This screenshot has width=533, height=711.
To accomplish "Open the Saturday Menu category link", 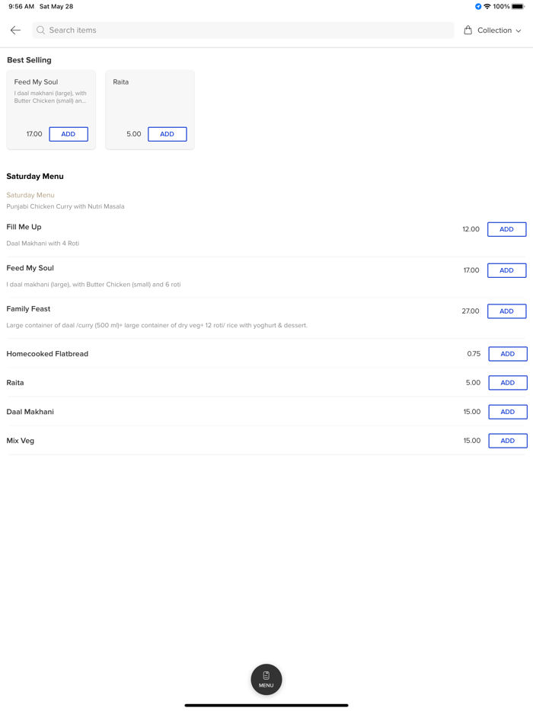I will pyautogui.click(x=30, y=195).
